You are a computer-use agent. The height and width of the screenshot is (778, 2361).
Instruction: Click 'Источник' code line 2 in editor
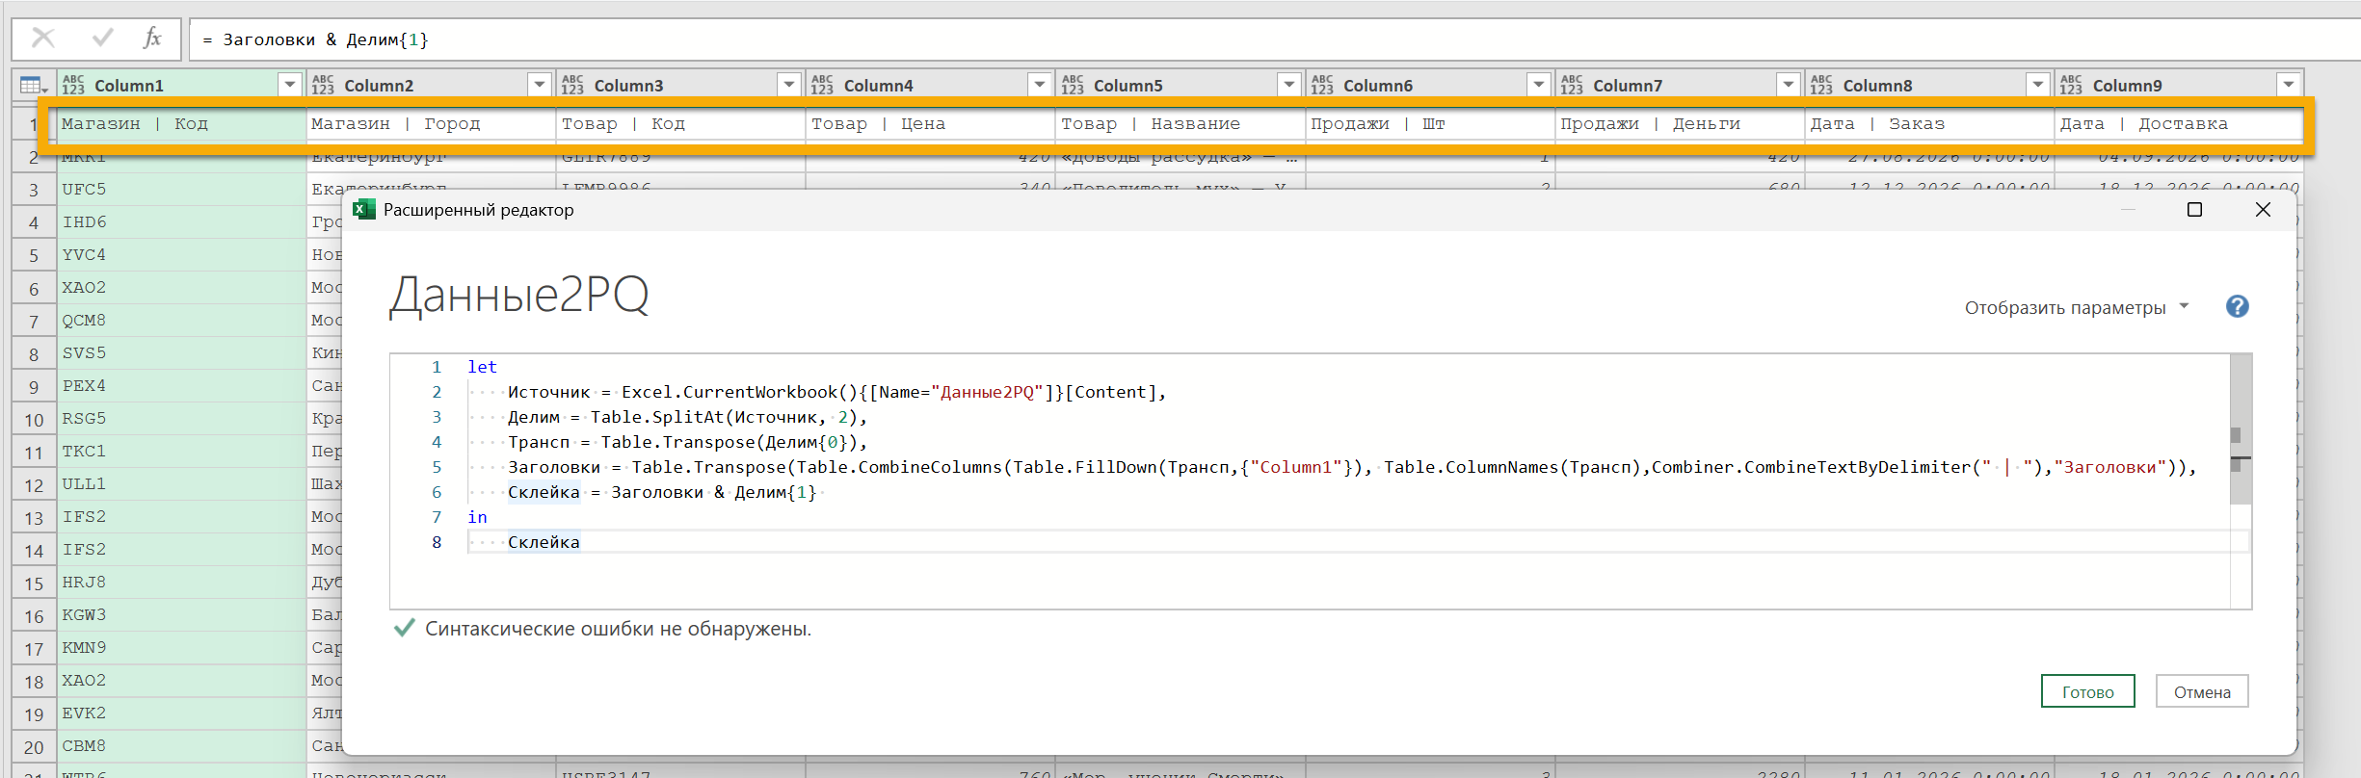[x=548, y=392]
